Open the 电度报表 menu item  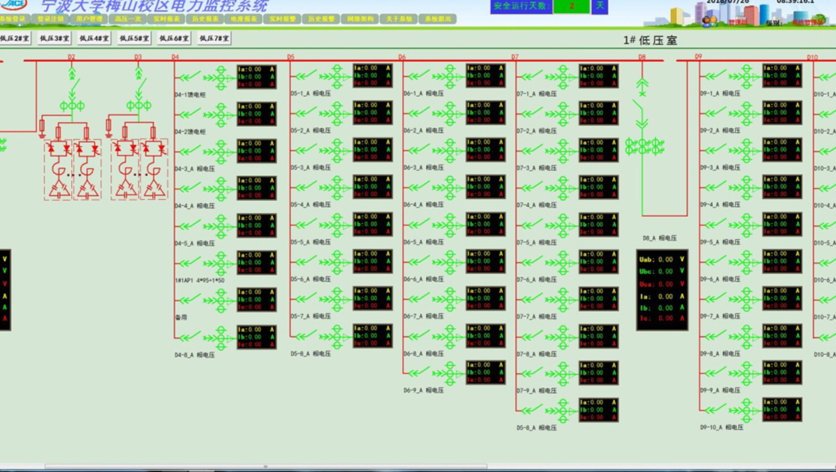(x=244, y=19)
